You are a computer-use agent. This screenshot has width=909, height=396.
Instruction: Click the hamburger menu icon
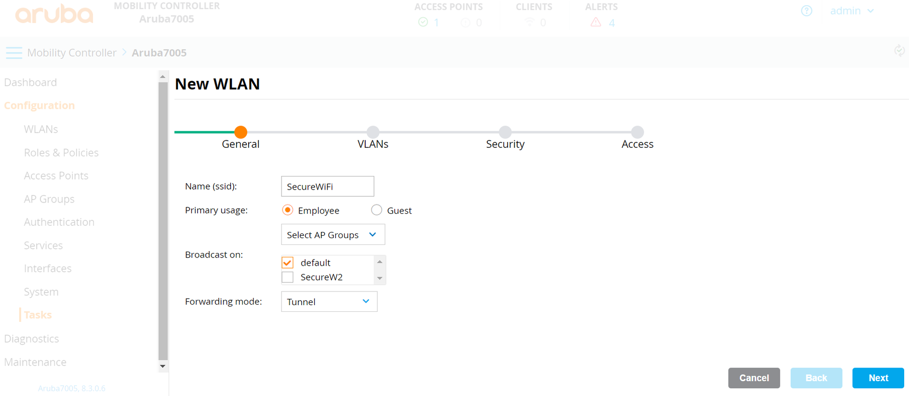[14, 53]
